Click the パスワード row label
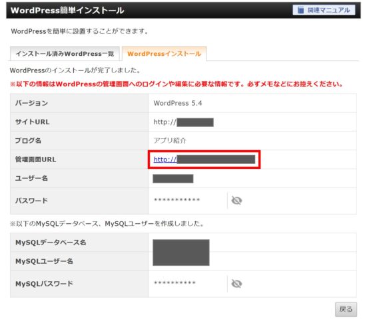This screenshot has height=319, width=367. coord(31,201)
